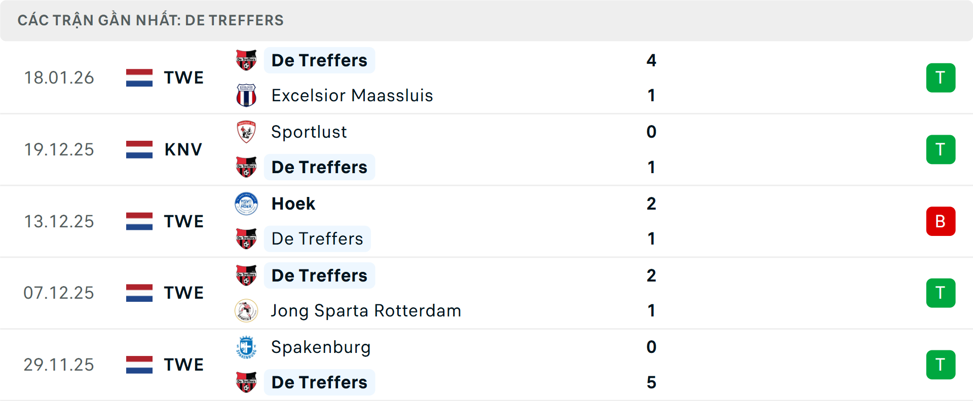Screen dimensions: 973x401
Task: Click the Excelsior Maassluis club crest
Action: coord(246,95)
